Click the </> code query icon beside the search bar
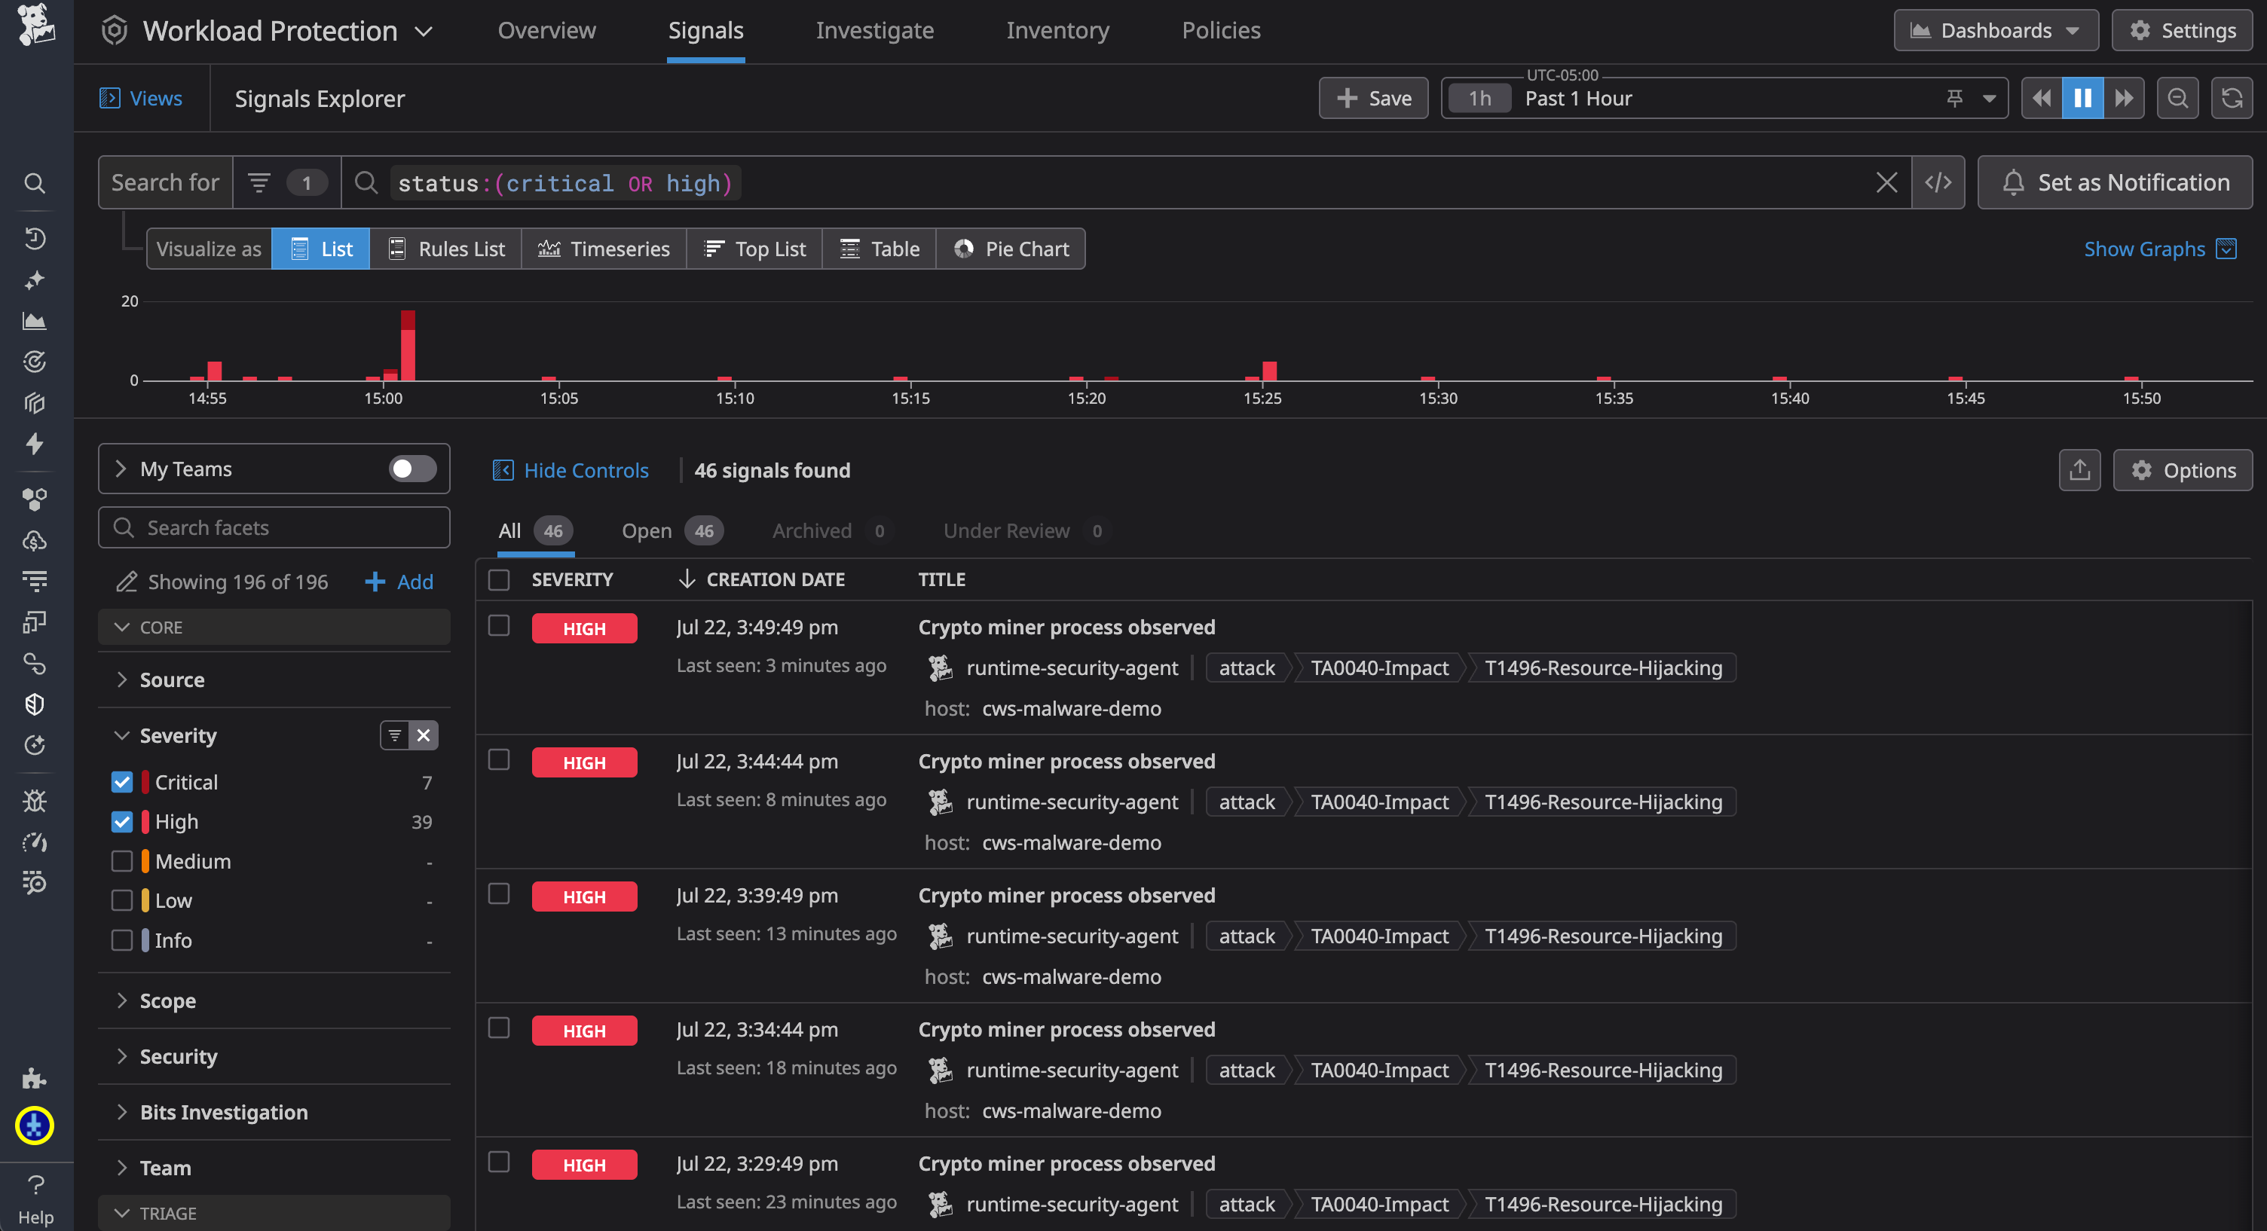This screenshot has height=1231, width=2267. tap(1938, 182)
